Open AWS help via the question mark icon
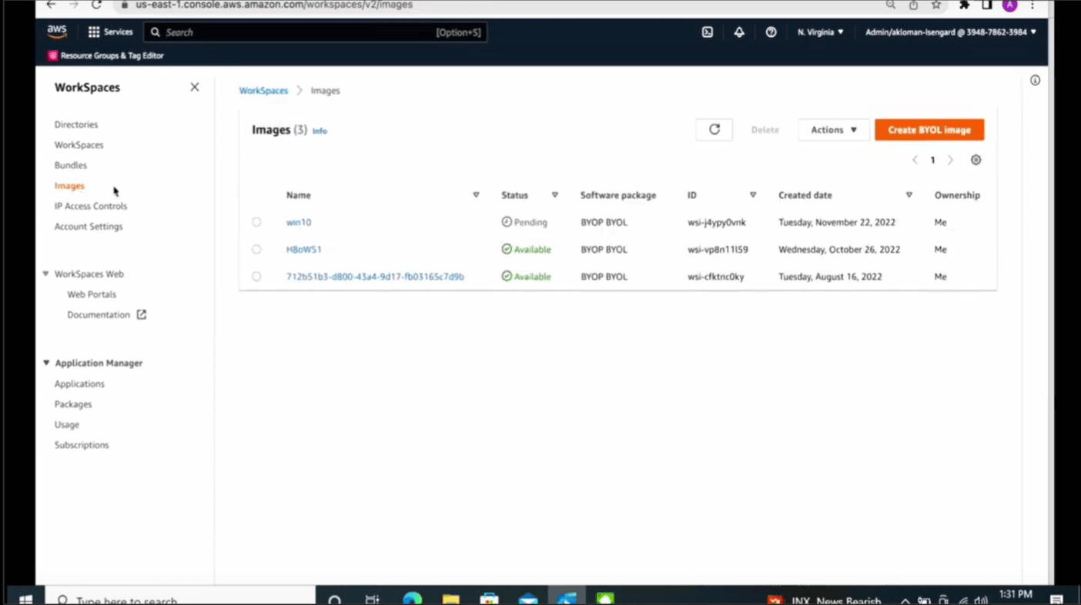The width and height of the screenshot is (1081, 605). coord(771,32)
